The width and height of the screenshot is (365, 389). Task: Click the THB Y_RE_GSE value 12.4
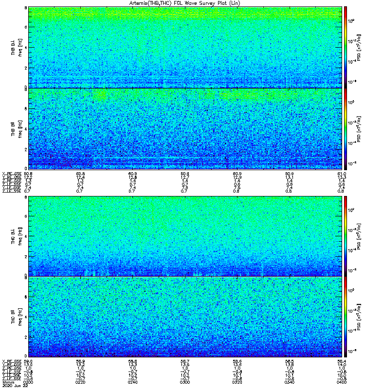pos(80,177)
